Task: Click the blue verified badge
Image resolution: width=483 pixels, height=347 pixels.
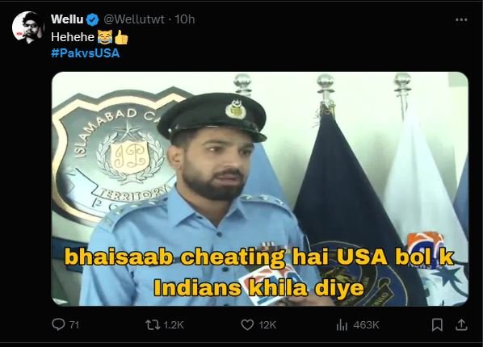Action: [92, 19]
